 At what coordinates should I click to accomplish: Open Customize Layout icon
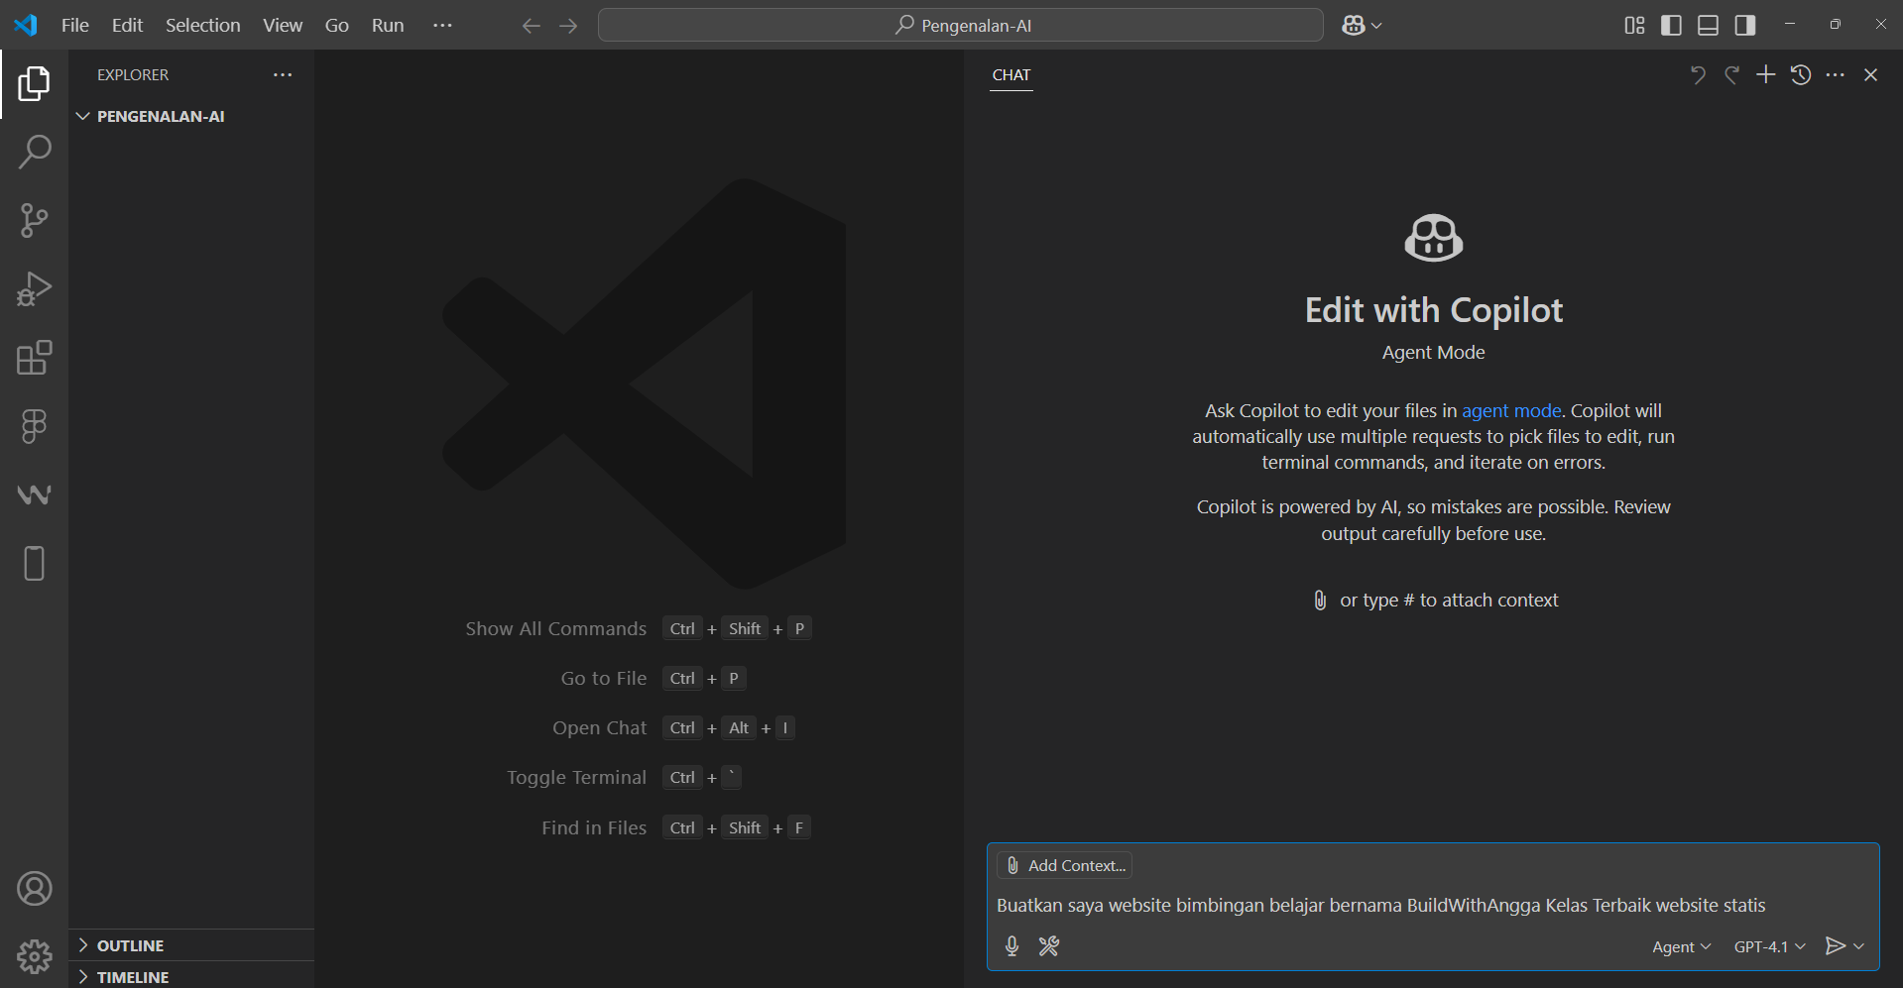tap(1634, 26)
